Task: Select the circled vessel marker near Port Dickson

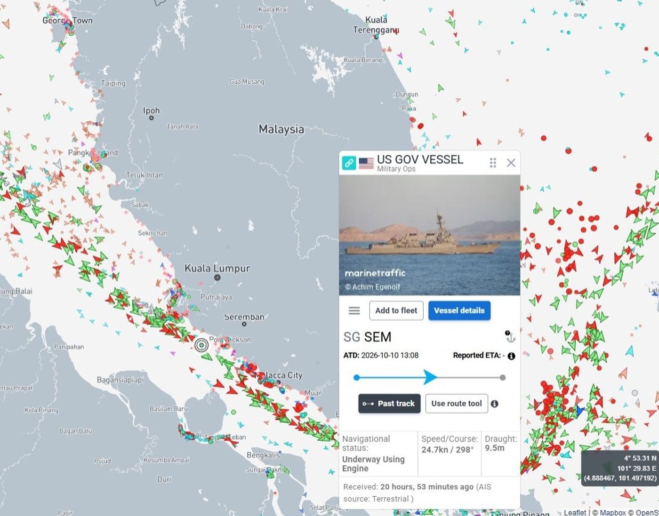Action: coord(201,345)
